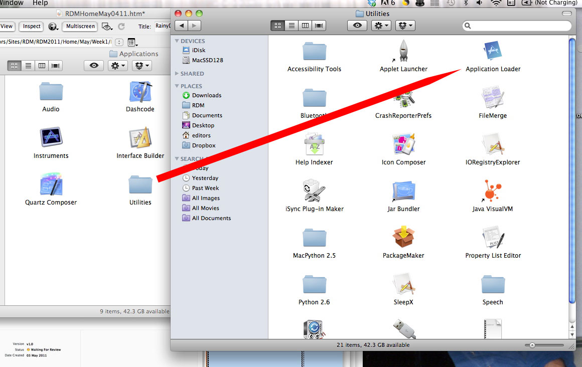
Task: Launch FileMerge from the Utilities window
Action: click(493, 98)
